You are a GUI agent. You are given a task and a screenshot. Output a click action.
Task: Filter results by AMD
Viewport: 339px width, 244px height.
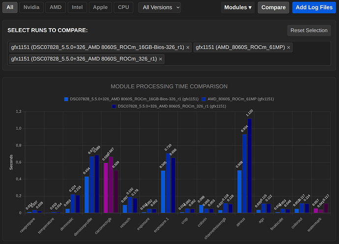pos(56,7)
